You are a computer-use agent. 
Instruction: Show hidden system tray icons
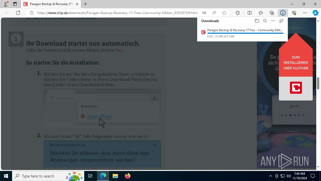[x=270, y=176]
